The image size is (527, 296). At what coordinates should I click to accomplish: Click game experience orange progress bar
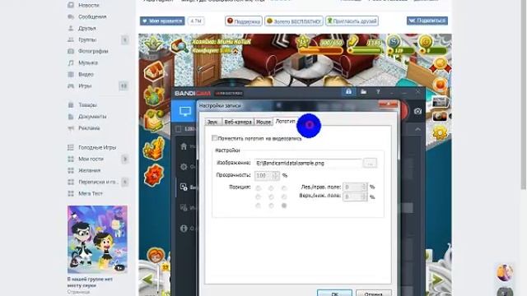tap(321, 51)
